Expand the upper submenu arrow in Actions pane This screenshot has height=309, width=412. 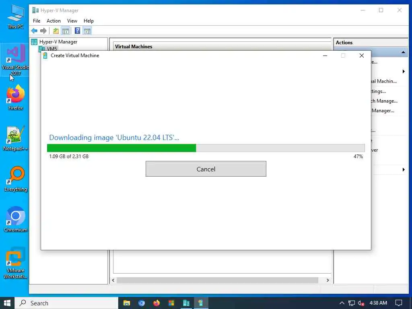tap(404, 72)
